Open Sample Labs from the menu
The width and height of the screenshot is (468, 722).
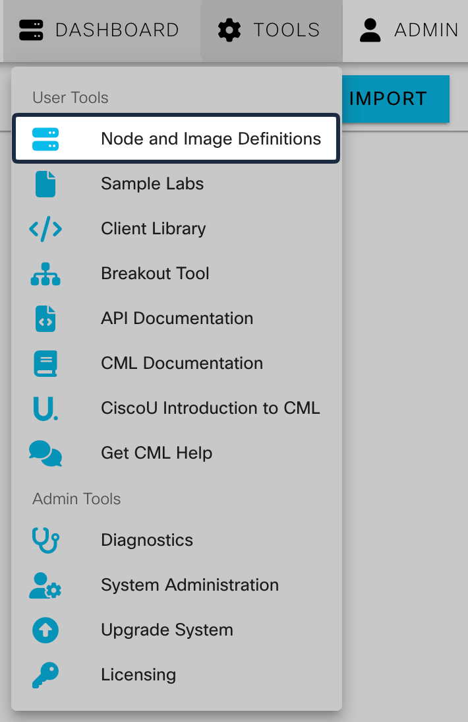point(152,184)
